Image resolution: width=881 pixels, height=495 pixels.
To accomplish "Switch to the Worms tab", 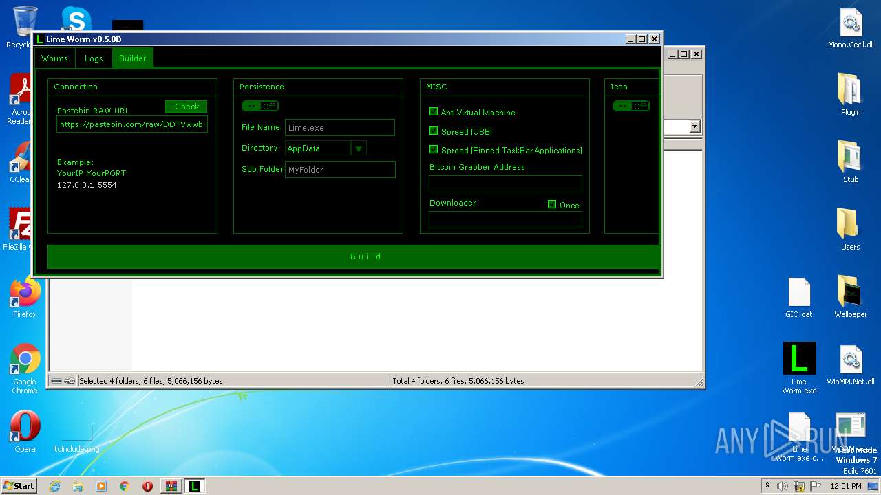I will [x=54, y=58].
